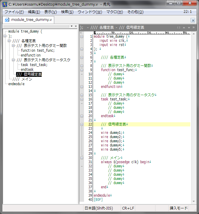The height and width of the screenshot is (214, 199).
Task: Close the outline panel with its X
Action: point(76,26)
